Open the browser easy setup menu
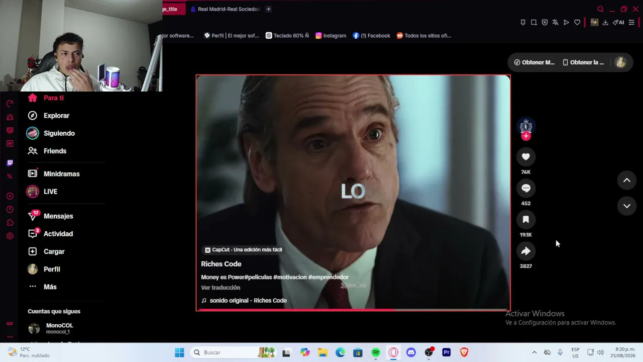This screenshot has height=362, width=643. click(631, 22)
